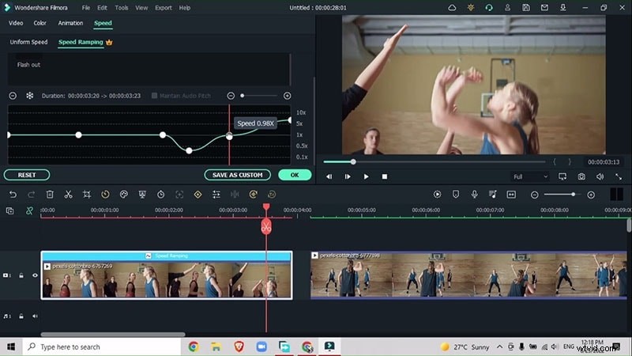Click the Redo arrow icon
The width and height of the screenshot is (632, 356).
(31, 195)
